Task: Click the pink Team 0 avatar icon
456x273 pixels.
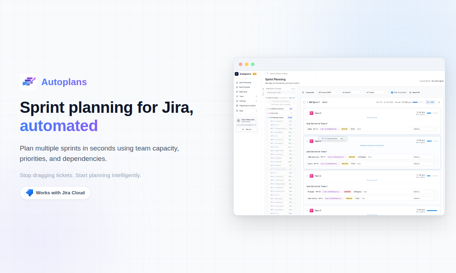Action: [311, 113]
